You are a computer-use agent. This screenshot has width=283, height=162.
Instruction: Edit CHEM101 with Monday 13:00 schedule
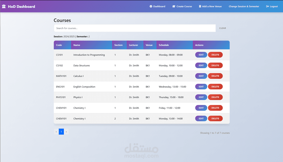click(x=201, y=119)
